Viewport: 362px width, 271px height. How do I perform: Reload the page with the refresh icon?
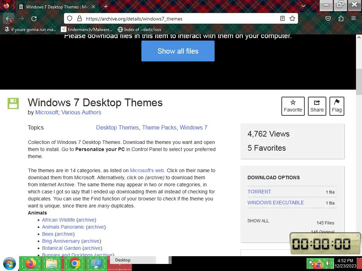34,19
